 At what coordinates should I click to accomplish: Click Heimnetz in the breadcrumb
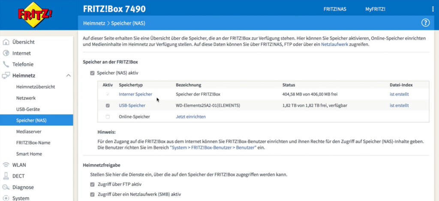[x=93, y=23]
